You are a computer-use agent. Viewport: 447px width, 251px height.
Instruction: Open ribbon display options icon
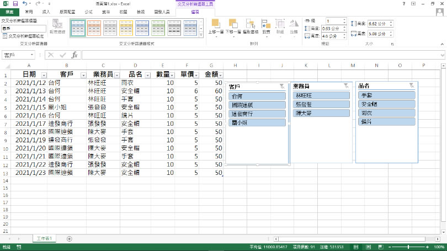pos(413,4)
